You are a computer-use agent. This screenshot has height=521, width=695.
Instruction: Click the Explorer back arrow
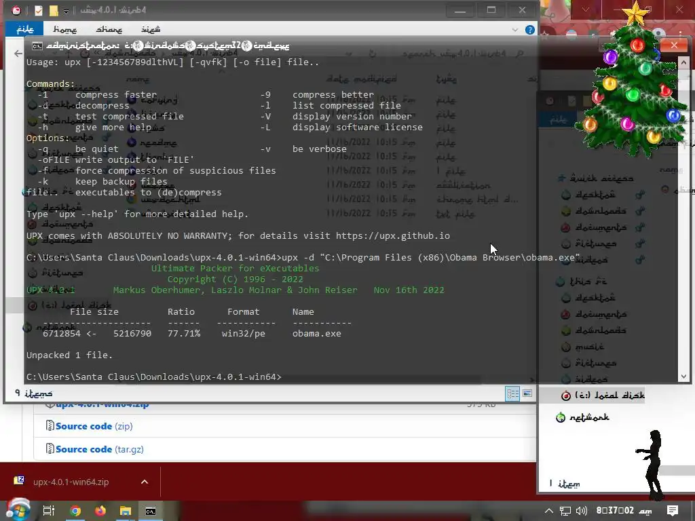[x=18, y=54]
